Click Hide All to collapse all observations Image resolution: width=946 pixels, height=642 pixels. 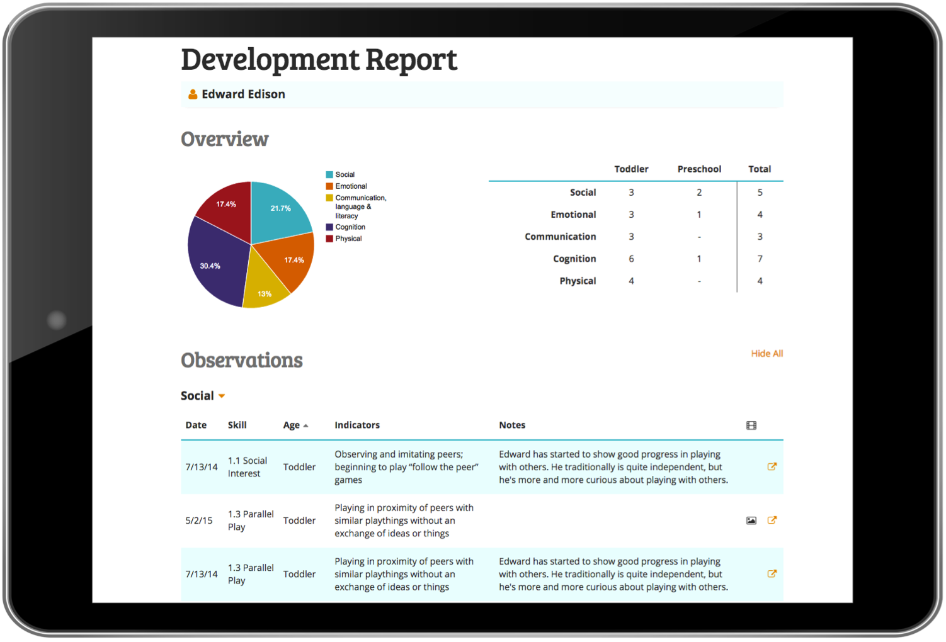(x=766, y=353)
